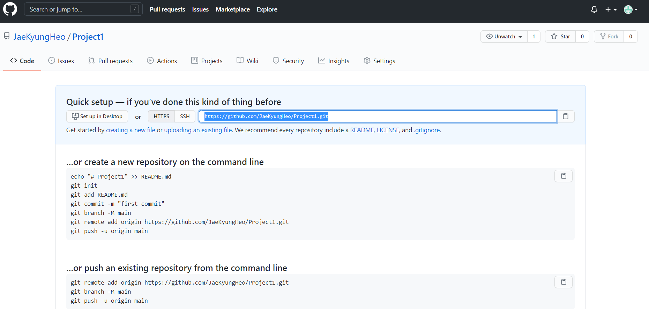Screen dimensions: 649x309
Task: Copy the push existing repository commands
Action: (564, 282)
